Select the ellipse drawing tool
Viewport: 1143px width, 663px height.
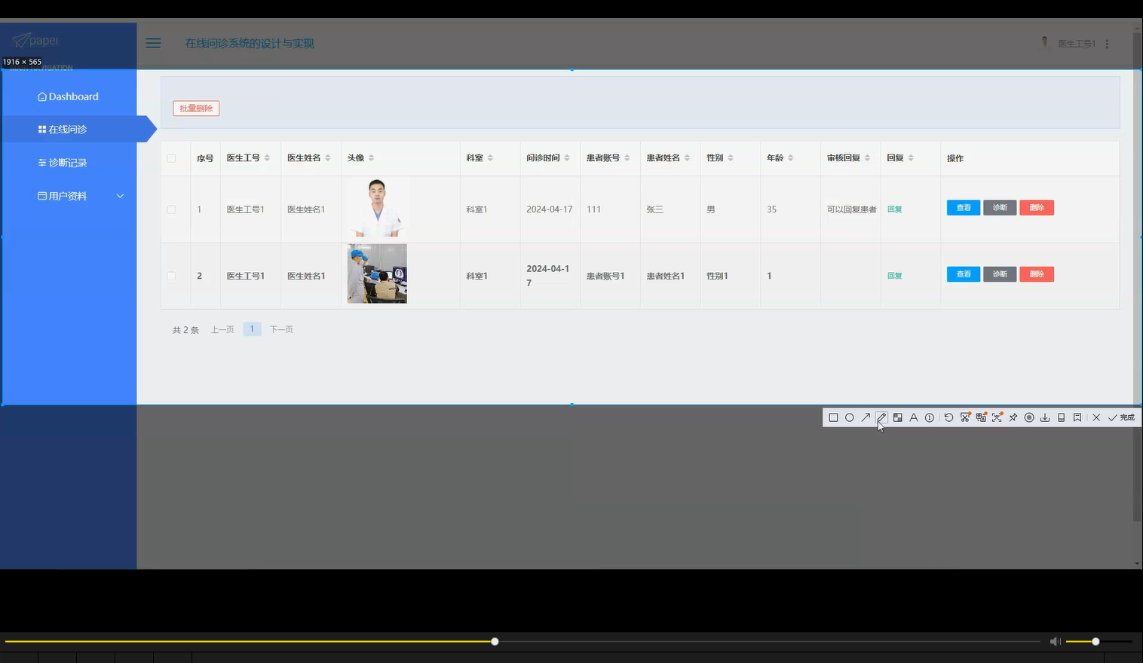tap(850, 417)
